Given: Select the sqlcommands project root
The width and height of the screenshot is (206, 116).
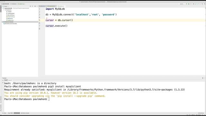Looking at the screenshot, I should (8, 8).
